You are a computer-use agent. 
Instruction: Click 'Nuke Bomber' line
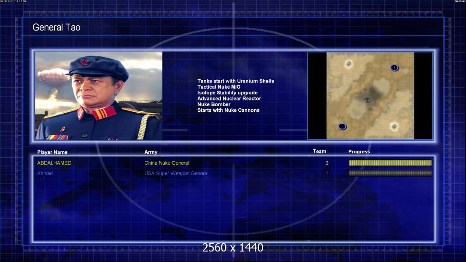pos(214,104)
